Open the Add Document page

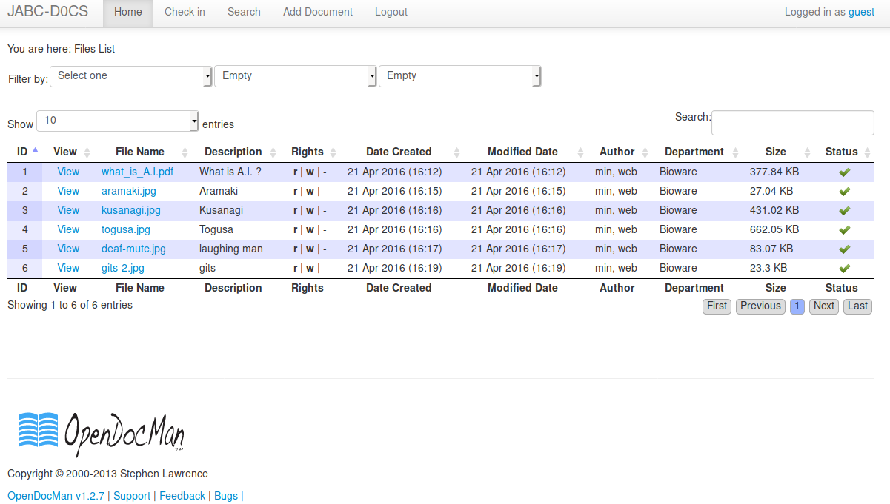pyautogui.click(x=317, y=12)
